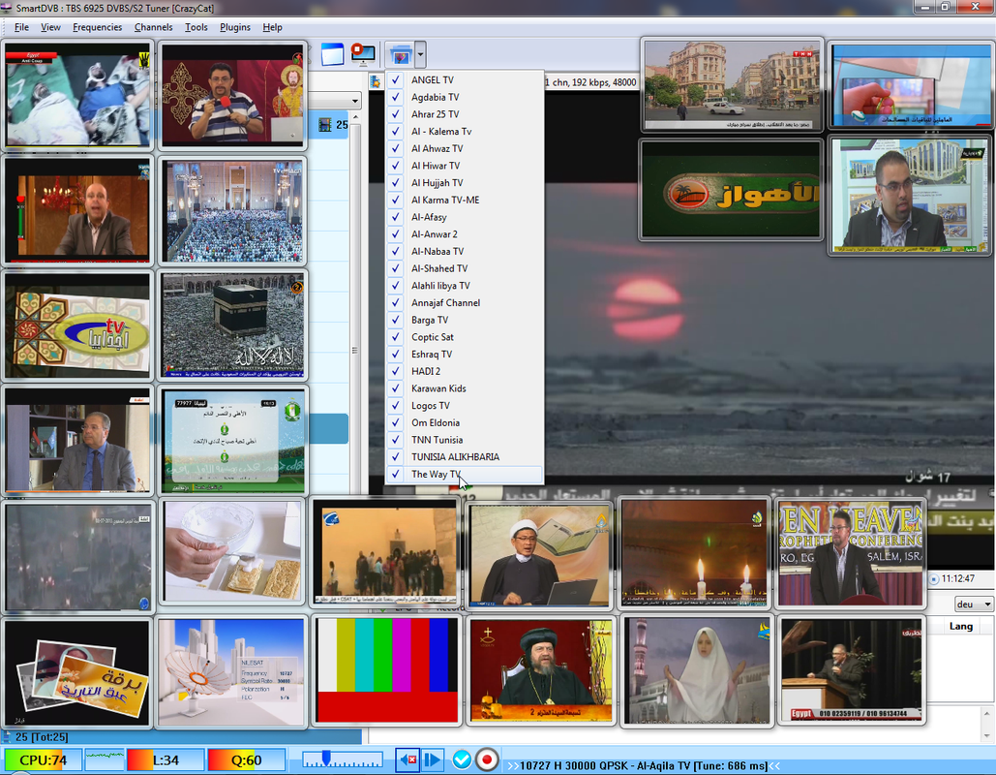Select TUNISIA ALIKHBARIA entry
This screenshot has height=775, width=996.
click(x=465, y=457)
